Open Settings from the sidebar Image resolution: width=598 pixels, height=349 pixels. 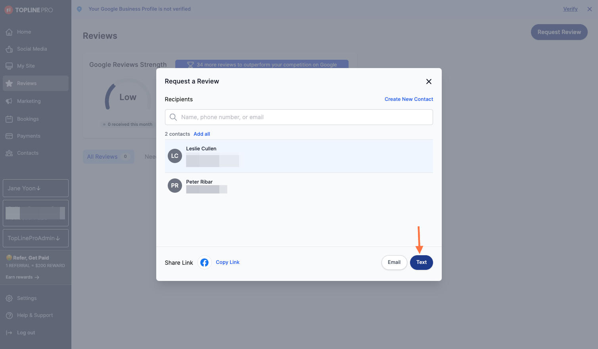tap(36, 298)
